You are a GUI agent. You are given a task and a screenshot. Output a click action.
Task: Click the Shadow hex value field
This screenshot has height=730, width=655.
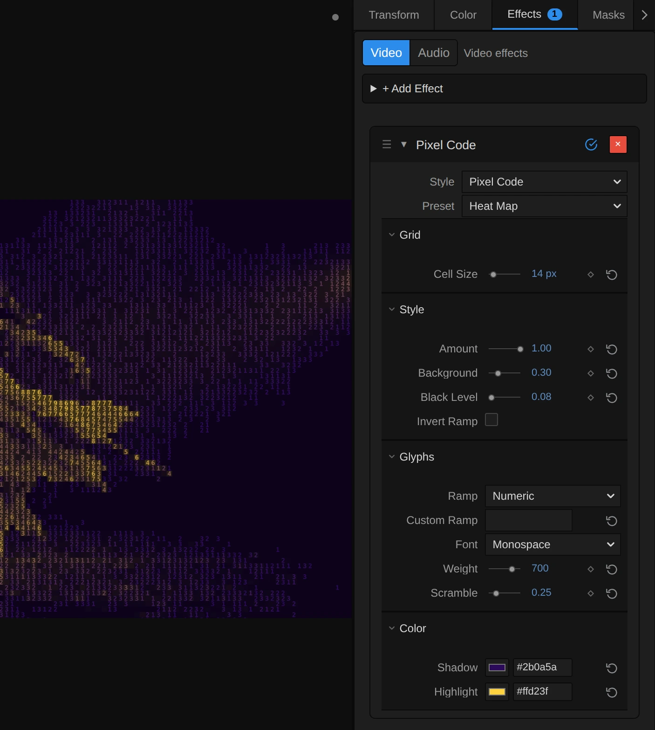point(542,668)
